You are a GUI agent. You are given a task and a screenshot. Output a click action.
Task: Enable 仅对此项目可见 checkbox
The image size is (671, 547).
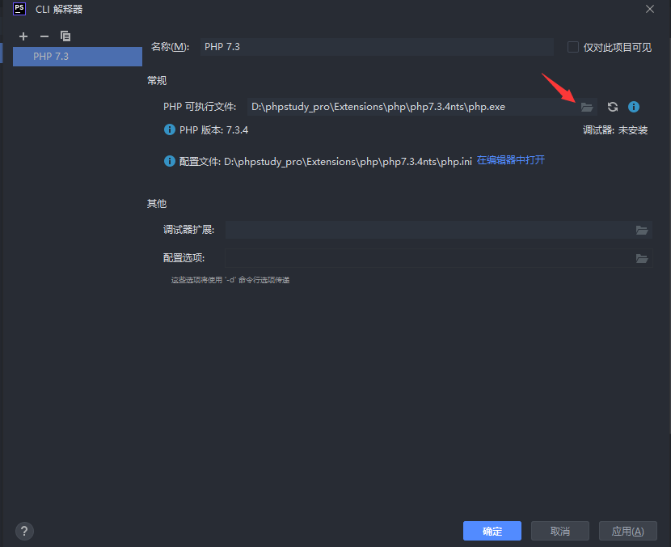(x=573, y=46)
